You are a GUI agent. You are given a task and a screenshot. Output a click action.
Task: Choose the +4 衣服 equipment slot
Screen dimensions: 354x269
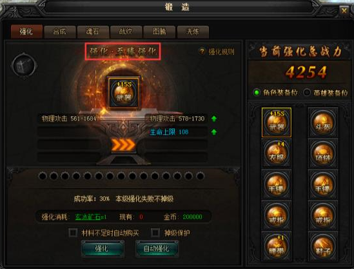click(277, 154)
